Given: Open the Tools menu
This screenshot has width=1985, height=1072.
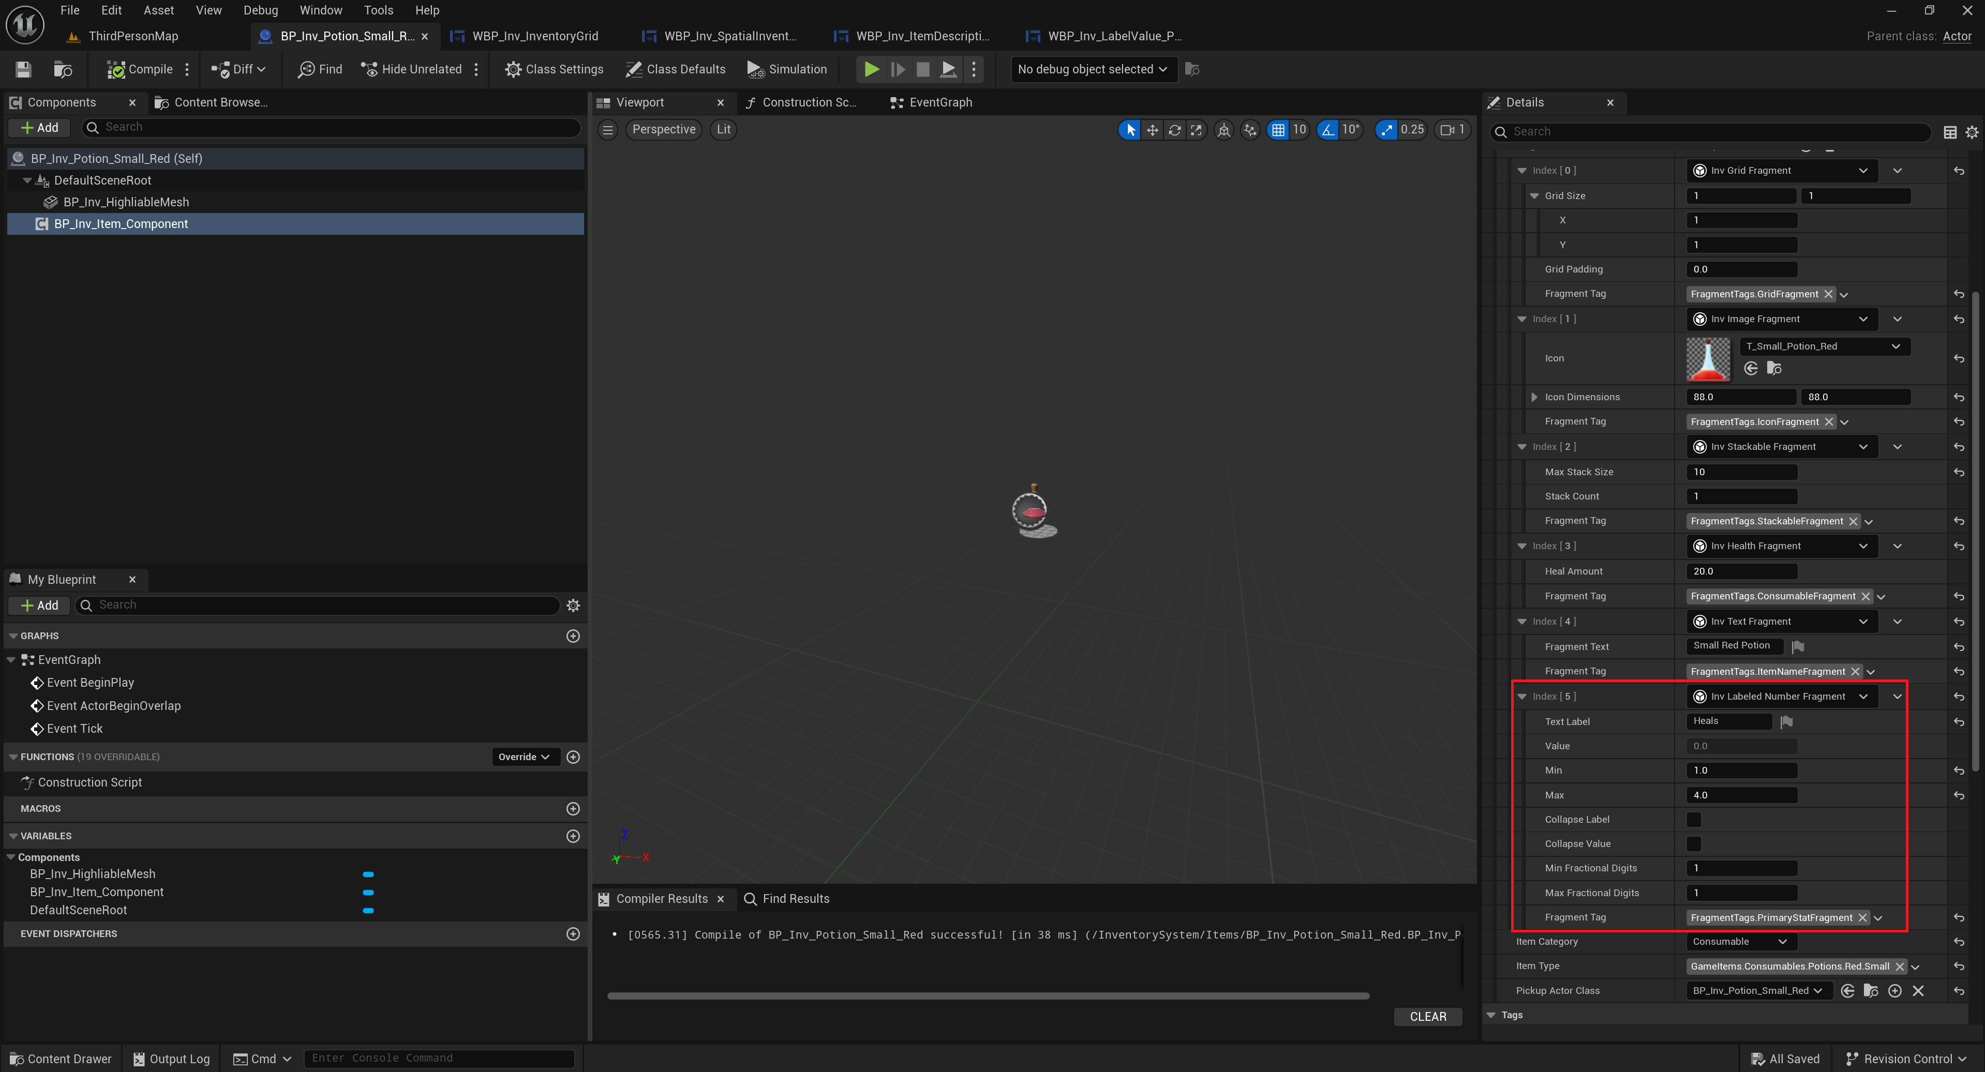Looking at the screenshot, I should point(378,10).
